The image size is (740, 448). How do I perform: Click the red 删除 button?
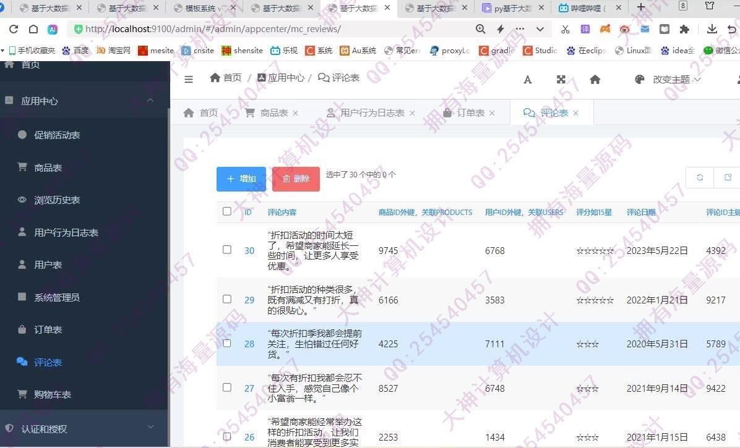click(296, 179)
